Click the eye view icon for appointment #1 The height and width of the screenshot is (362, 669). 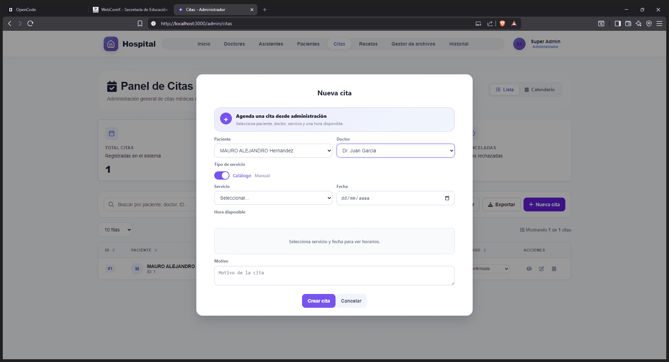[529, 269]
